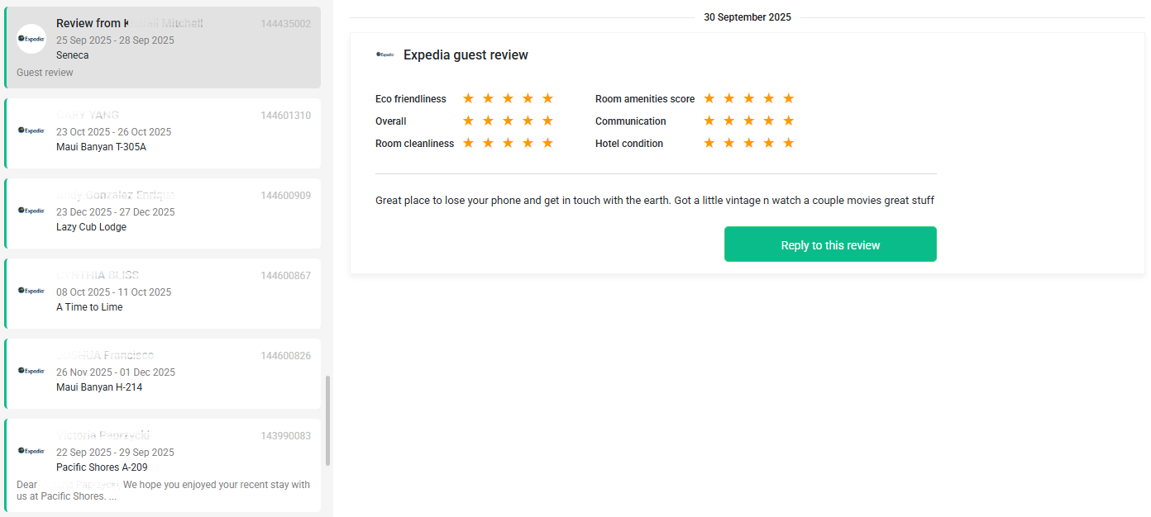Open the Lazy Cub Lodge conversation
This screenshot has height=517, width=1151.
(x=162, y=213)
